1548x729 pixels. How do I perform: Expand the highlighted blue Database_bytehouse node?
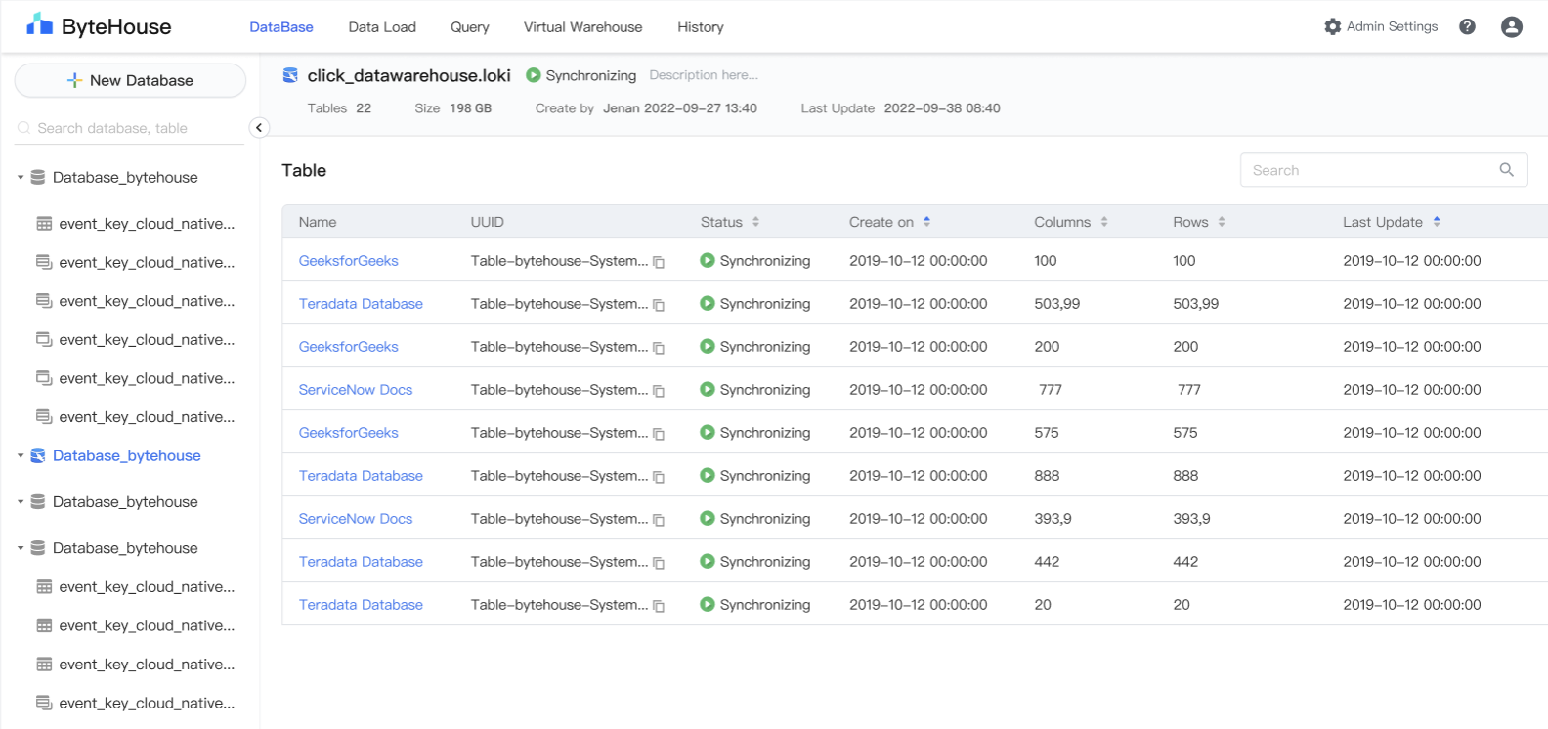click(x=21, y=456)
